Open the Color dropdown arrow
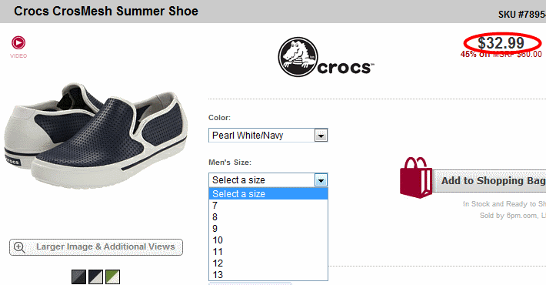The height and width of the screenshot is (285, 546). pyautogui.click(x=321, y=136)
